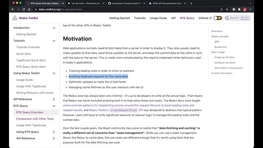The width and height of the screenshot is (263, 148).
Task: Close the RTK Query Overview tab
Action: [x=63, y=3]
